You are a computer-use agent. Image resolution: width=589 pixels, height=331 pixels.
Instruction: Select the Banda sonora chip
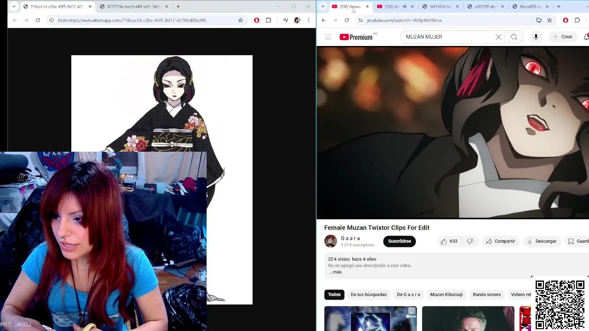click(x=486, y=295)
